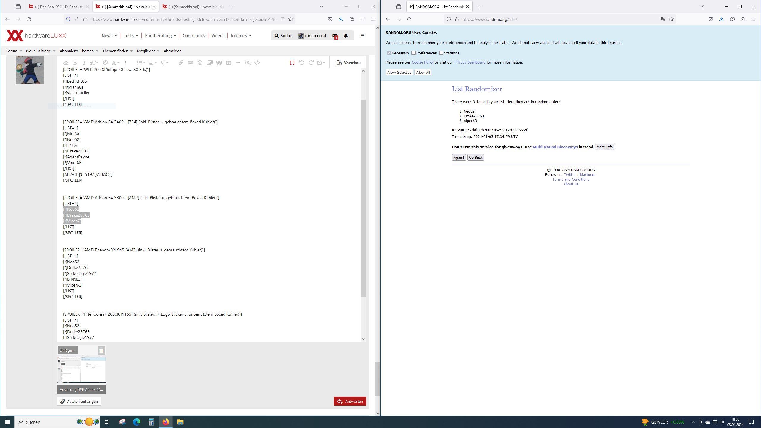The width and height of the screenshot is (761, 428).
Task: Click the insert spoiler icon
Action: pyautogui.click(x=248, y=63)
